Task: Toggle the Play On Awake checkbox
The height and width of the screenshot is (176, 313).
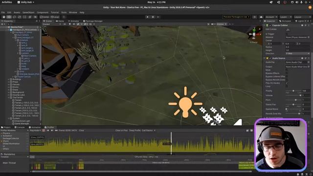Action: 287,83
